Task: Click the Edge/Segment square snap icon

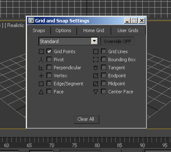Action: (41, 84)
